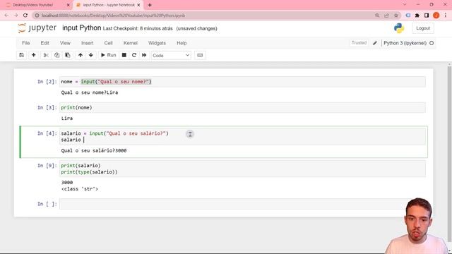Screen dimensions: 452x254
Task: Click the Python 3 (ipykernel) kernel name
Action: (405, 43)
